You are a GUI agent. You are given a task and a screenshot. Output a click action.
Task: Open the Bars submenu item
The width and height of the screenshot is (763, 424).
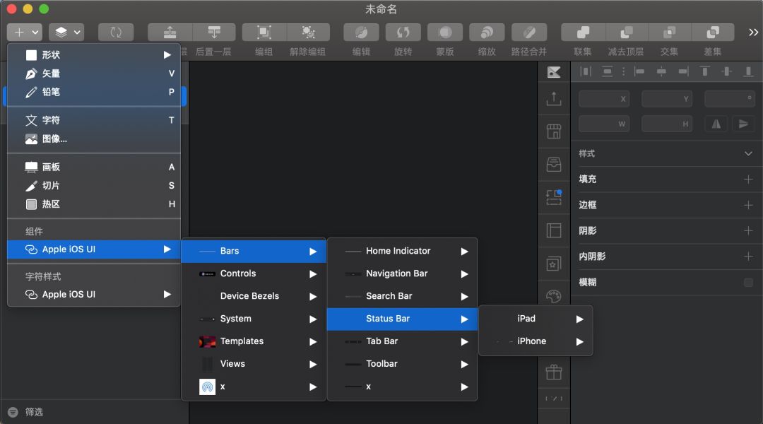pyautogui.click(x=254, y=251)
